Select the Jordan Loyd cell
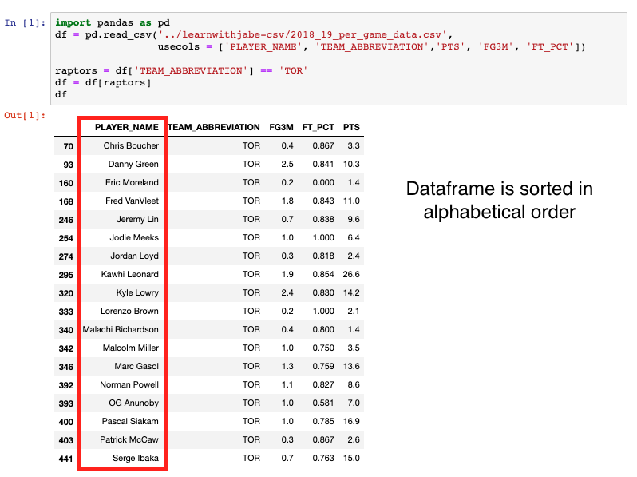This screenshot has height=477, width=637. pyautogui.click(x=134, y=256)
